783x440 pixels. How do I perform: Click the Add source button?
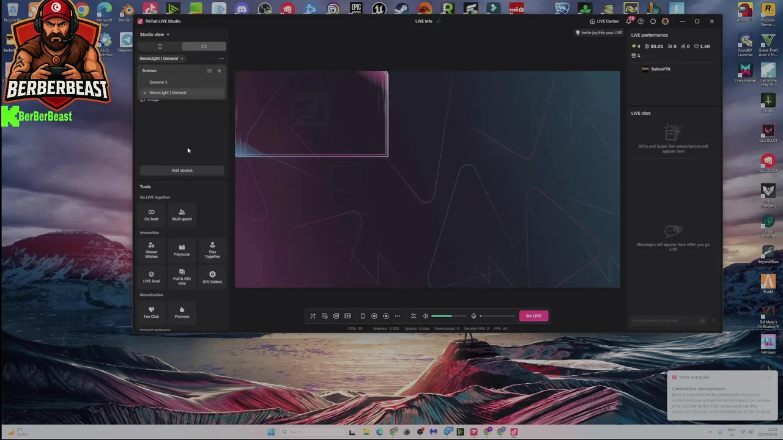point(182,170)
